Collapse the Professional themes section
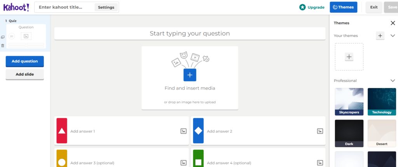 tap(393, 81)
